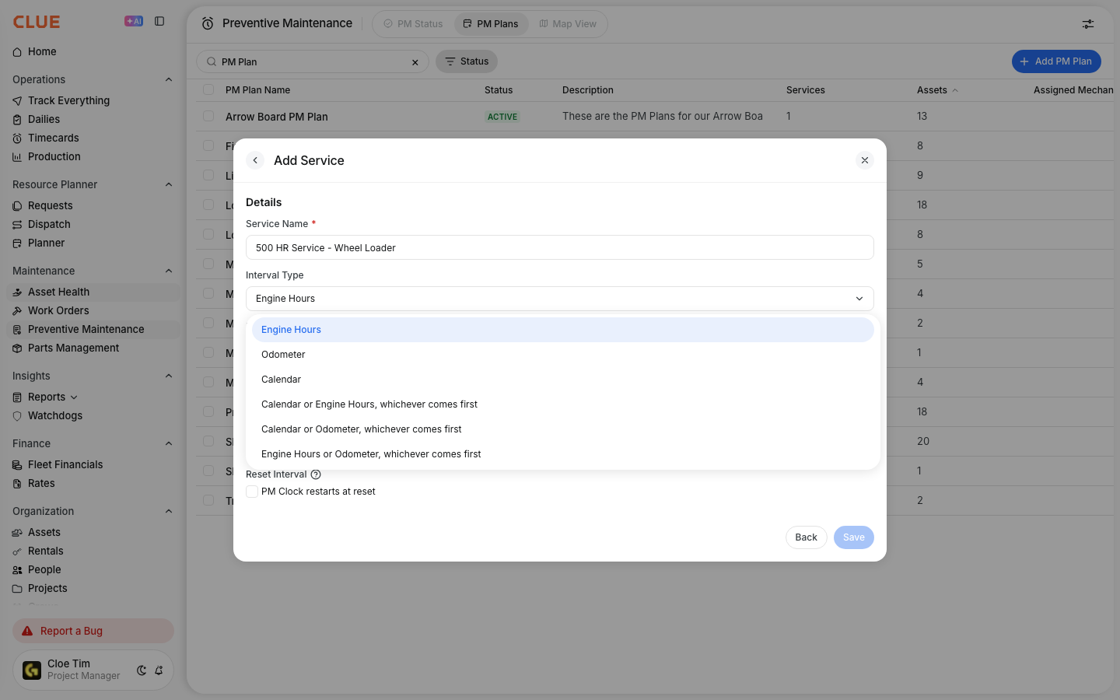This screenshot has height=700, width=1120.
Task: Open notifications bell icon
Action: click(x=159, y=670)
